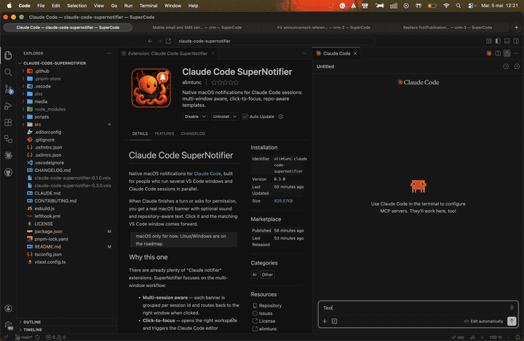Open the Issues resource link

(266, 313)
